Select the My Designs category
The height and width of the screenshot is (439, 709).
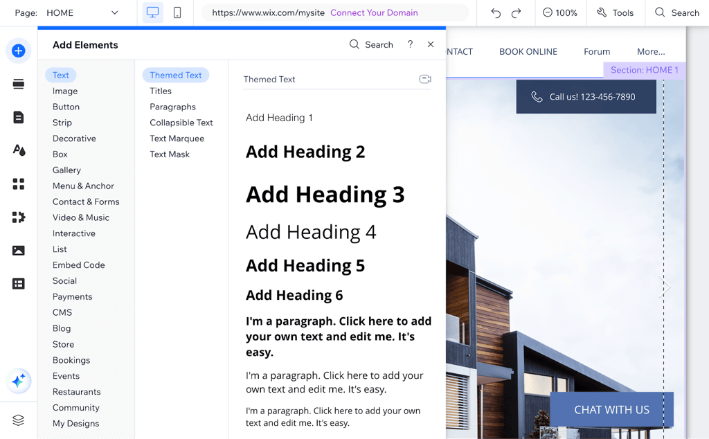75,423
